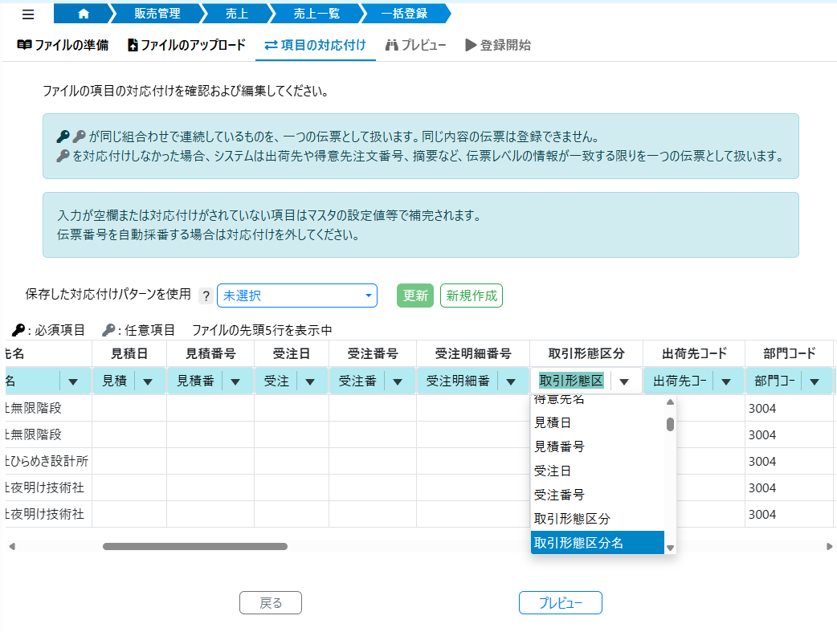Click the green 更新 button
Screen dimensions: 837x632
(x=414, y=296)
